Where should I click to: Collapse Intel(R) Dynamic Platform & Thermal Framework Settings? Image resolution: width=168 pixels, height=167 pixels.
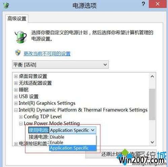16,110
